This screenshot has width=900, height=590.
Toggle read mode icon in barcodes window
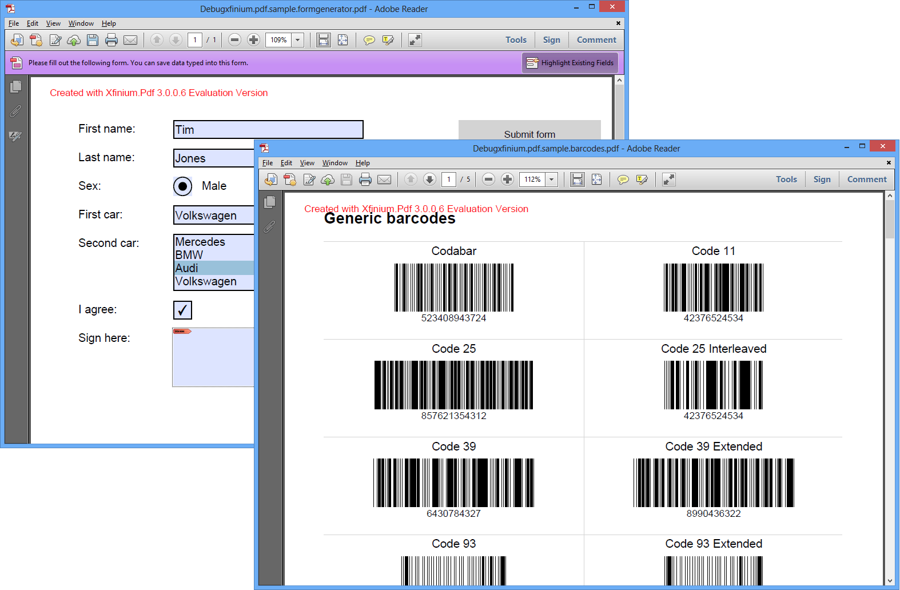669,180
